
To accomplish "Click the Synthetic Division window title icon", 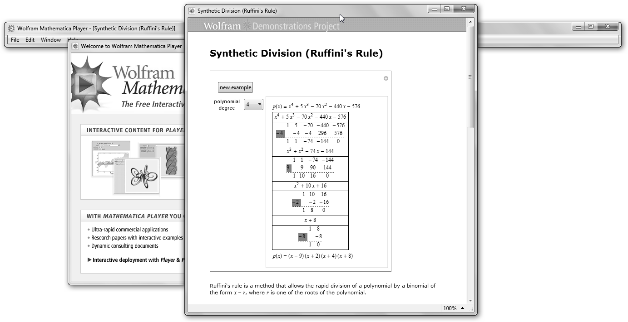I will pyautogui.click(x=192, y=10).
